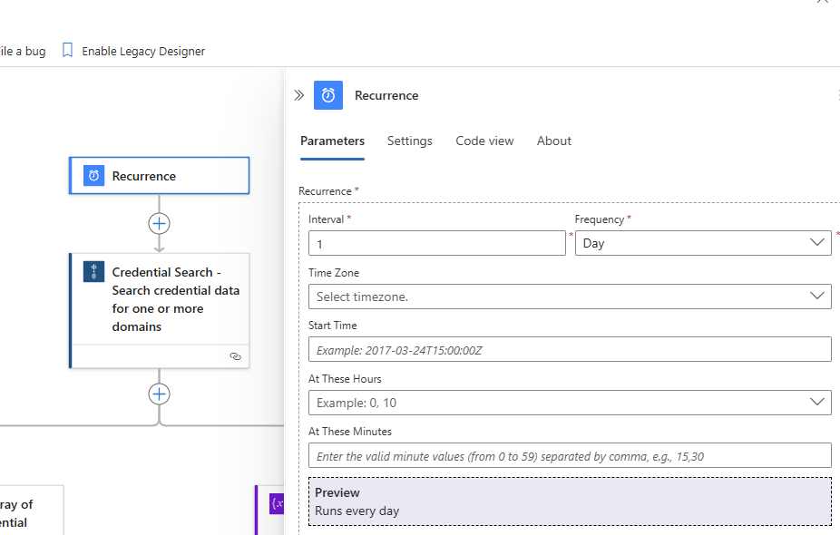The width and height of the screenshot is (840, 535).
Task: Open the Frequency dropdown showing Day
Action: click(x=703, y=243)
